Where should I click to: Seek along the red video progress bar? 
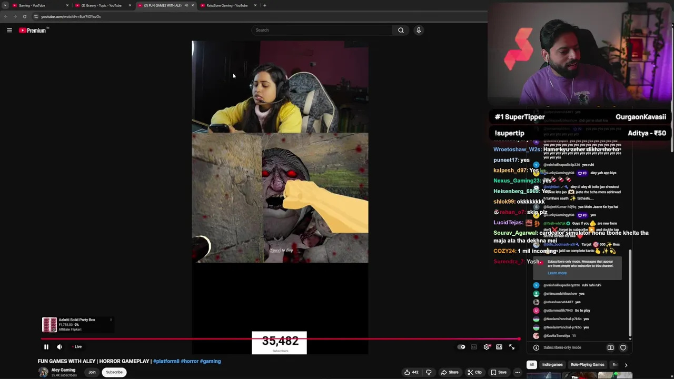281,339
